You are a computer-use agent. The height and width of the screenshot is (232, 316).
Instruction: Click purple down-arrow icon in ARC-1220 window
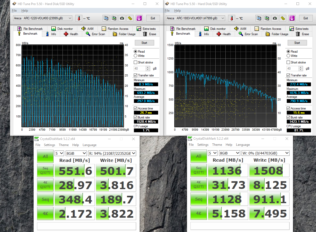pyautogui.click(x=139, y=18)
